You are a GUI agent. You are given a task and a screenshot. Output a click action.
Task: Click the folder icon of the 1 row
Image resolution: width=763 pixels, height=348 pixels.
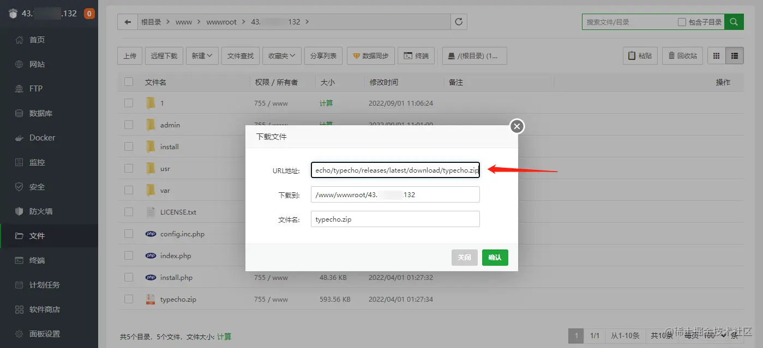151,102
